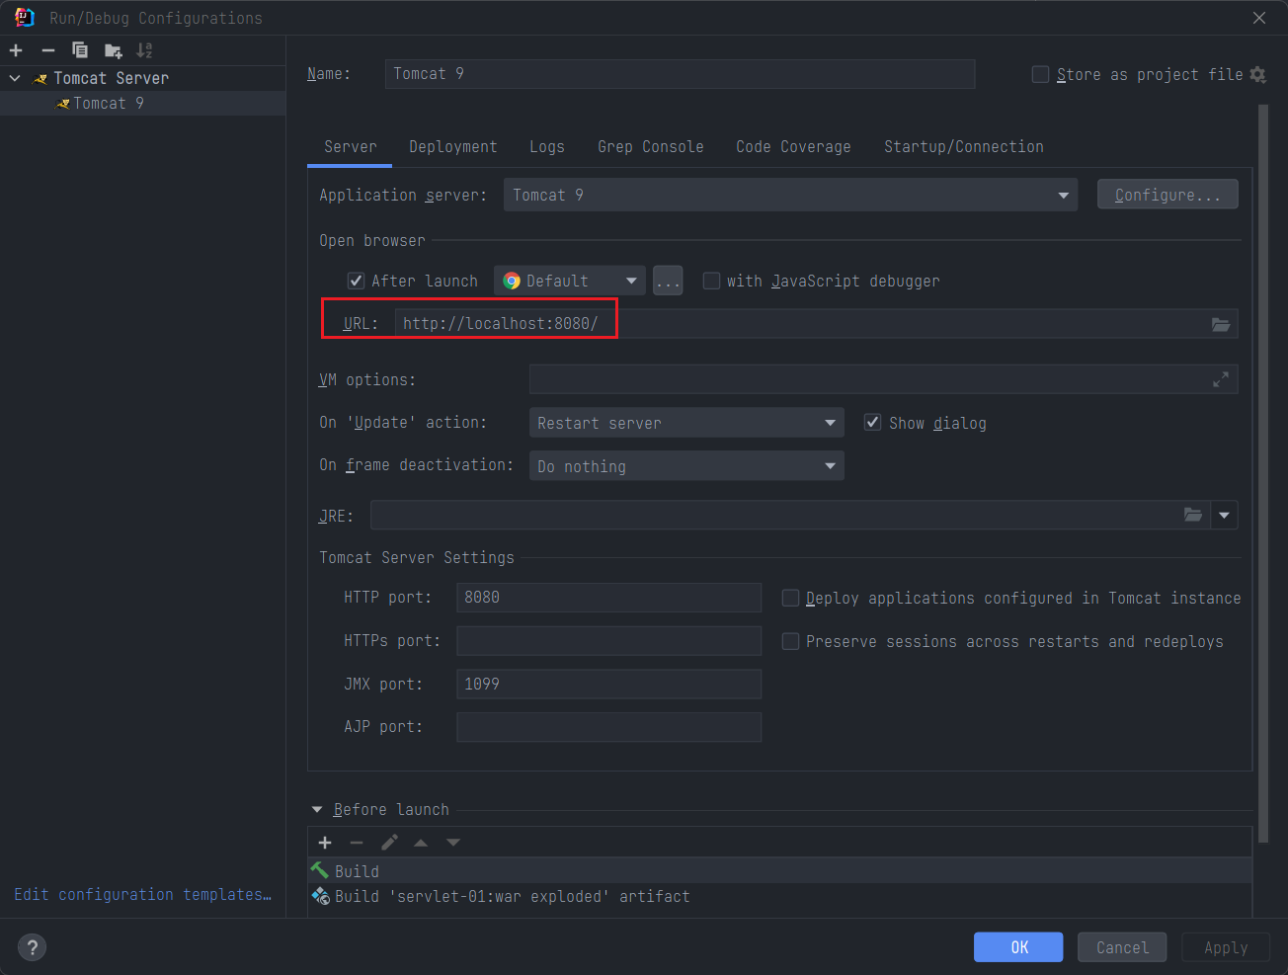Open Edit configuration templates link
The width and height of the screenshot is (1288, 975).
tap(142, 894)
